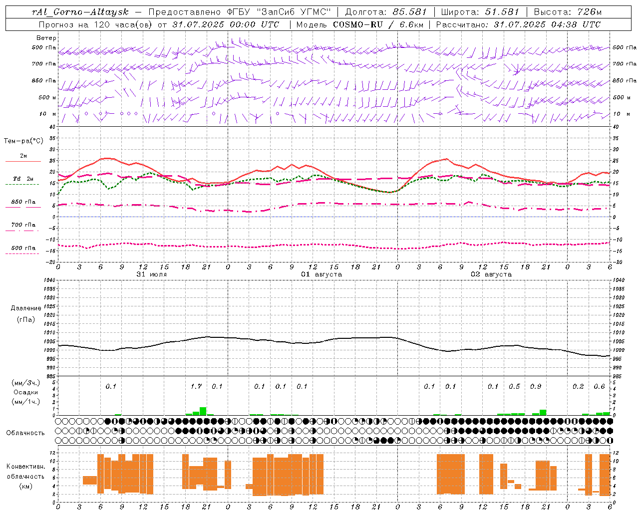This screenshot has width=639, height=511.
Task: Select the elevation text Высота: 726м
Action: point(568,12)
